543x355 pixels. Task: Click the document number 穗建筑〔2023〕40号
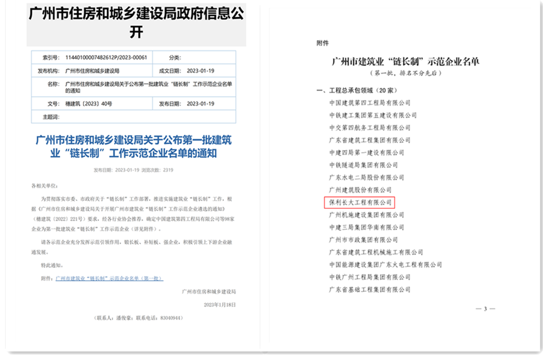89,104
